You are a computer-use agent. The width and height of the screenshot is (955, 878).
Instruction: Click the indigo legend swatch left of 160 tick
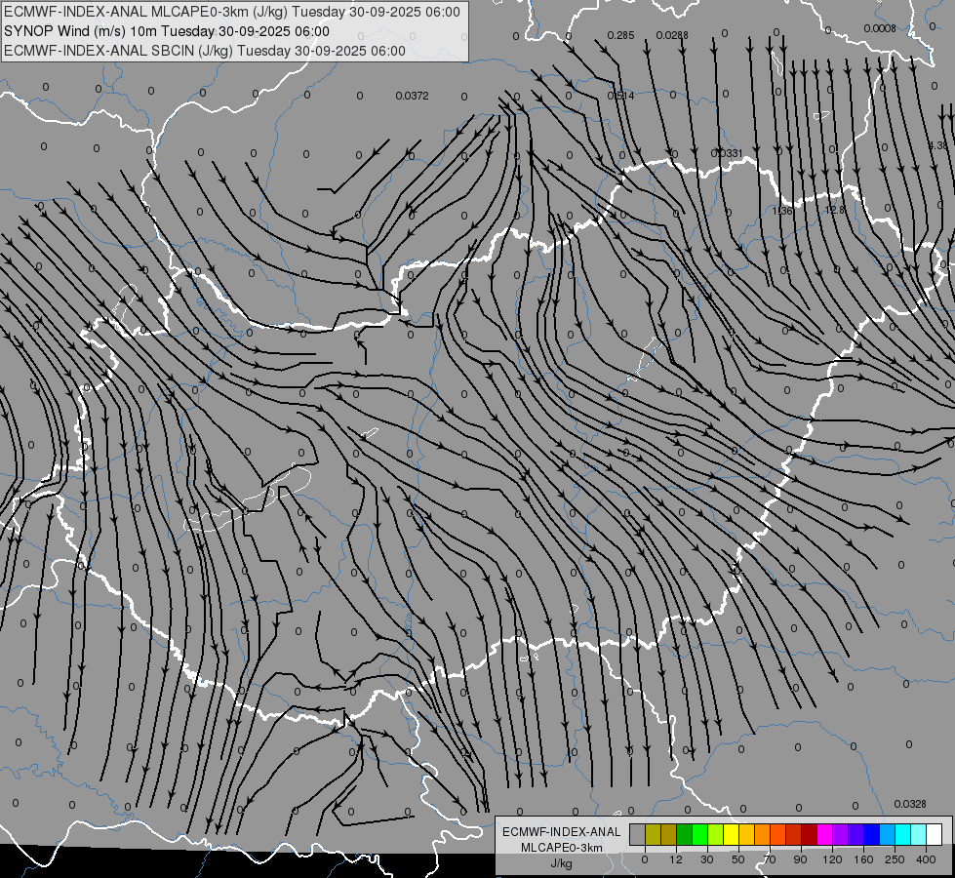tap(856, 834)
